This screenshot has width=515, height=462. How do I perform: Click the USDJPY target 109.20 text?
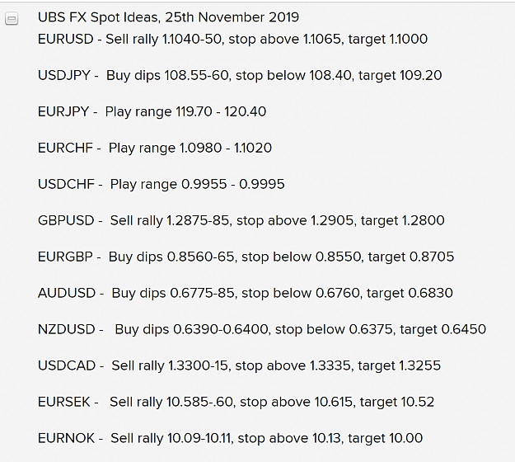point(400,76)
